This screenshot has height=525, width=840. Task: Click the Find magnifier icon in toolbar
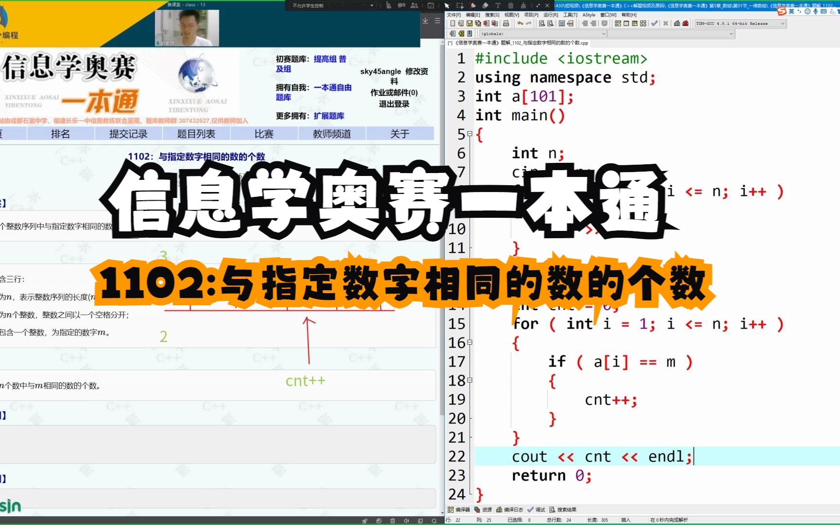pyautogui.click(x=542, y=23)
